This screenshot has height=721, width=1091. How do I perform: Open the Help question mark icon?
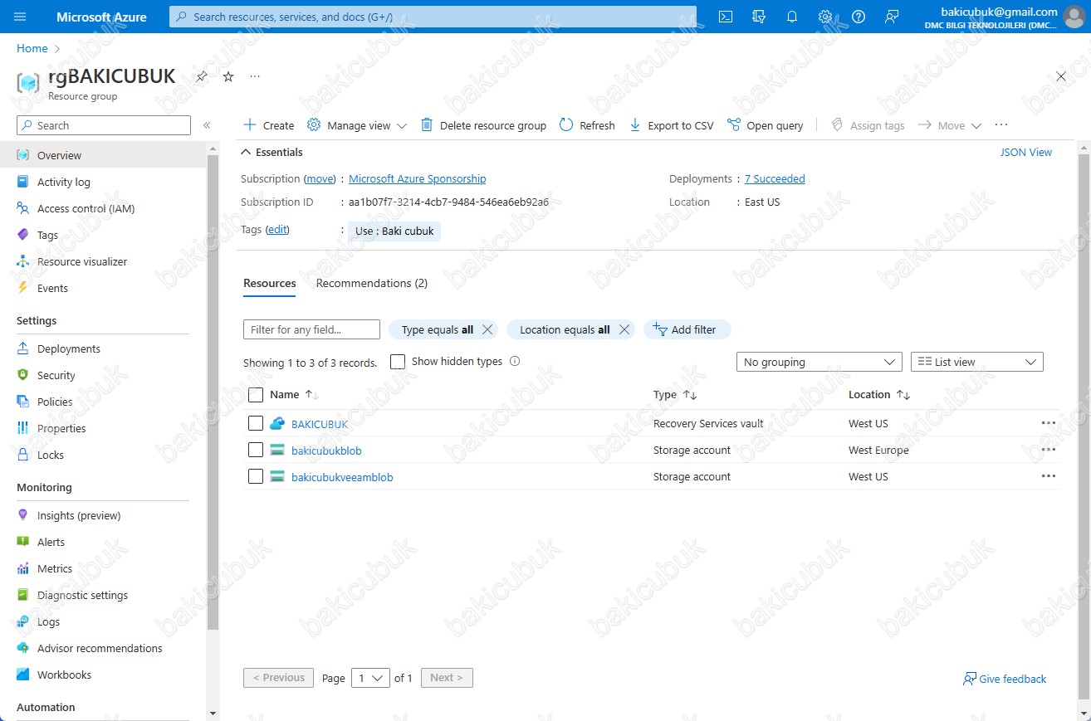[859, 17]
